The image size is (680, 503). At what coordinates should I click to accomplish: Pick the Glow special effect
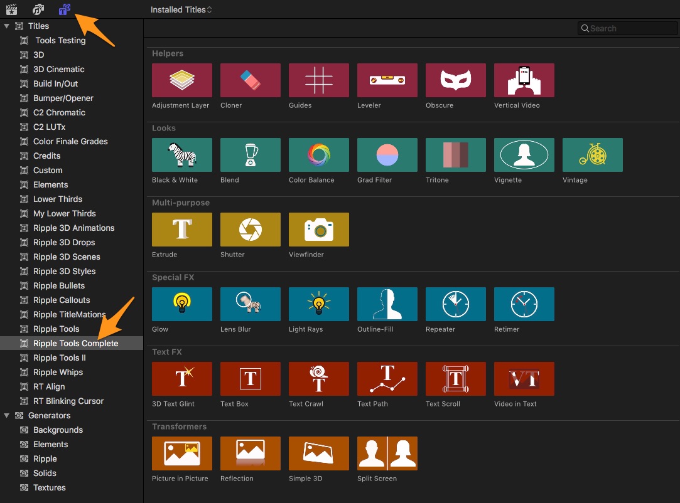pyautogui.click(x=181, y=304)
